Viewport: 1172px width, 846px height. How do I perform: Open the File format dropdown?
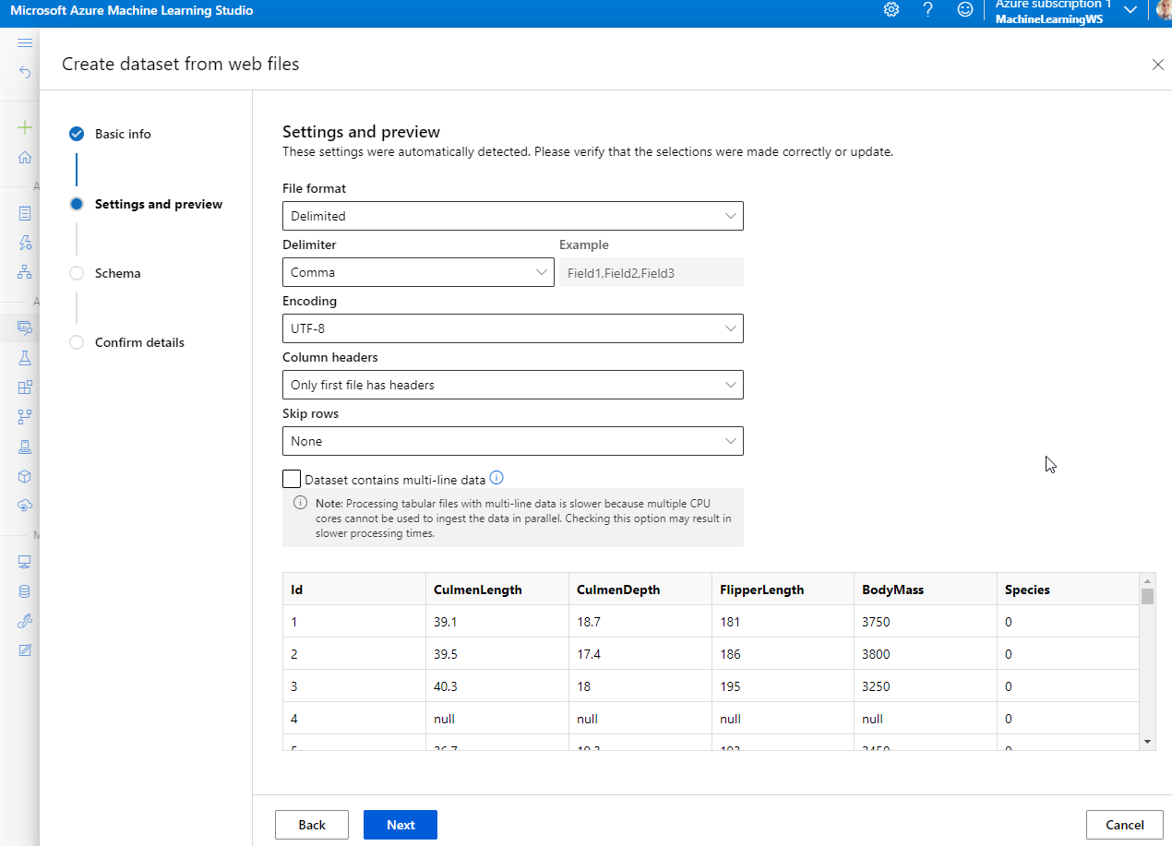coord(512,216)
